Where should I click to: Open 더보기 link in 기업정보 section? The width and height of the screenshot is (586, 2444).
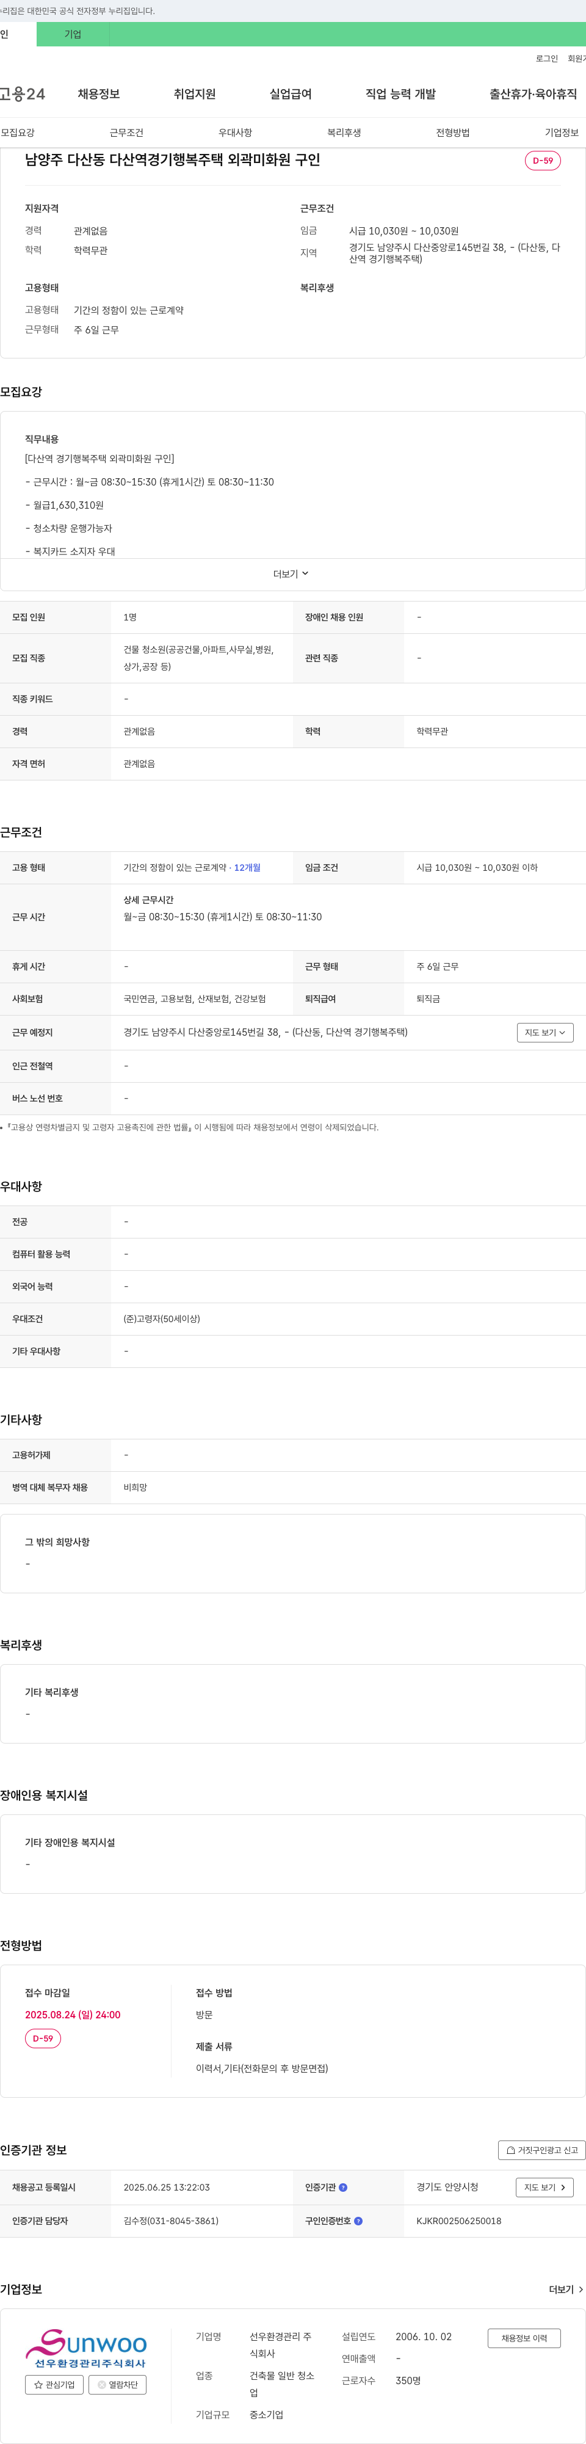(x=565, y=2289)
